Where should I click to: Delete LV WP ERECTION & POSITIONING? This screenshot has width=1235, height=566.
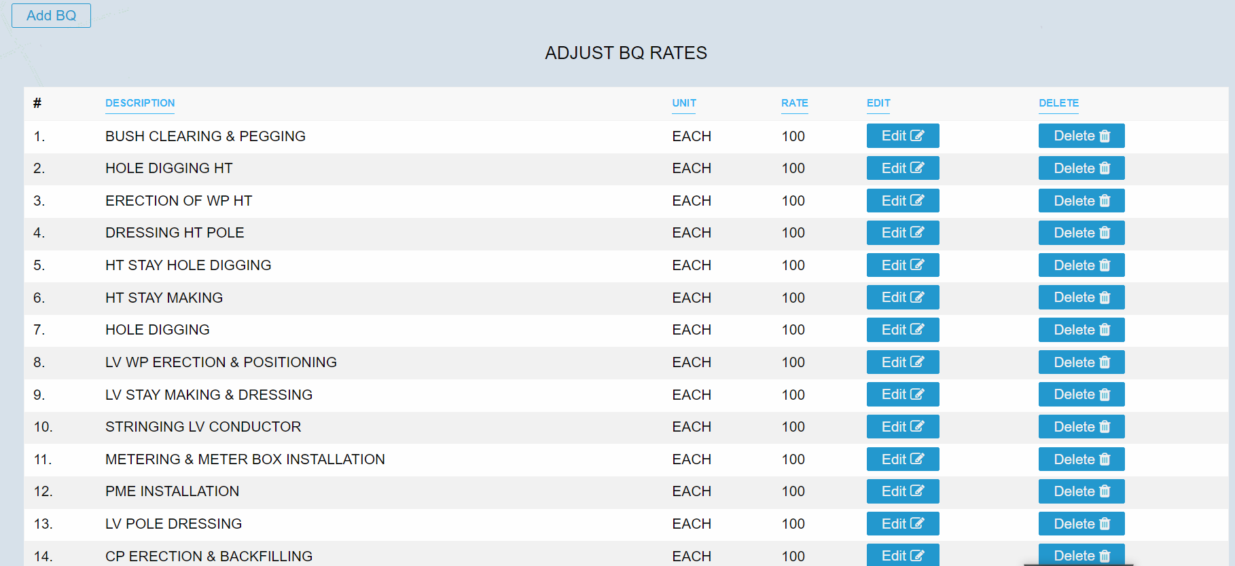(x=1081, y=362)
